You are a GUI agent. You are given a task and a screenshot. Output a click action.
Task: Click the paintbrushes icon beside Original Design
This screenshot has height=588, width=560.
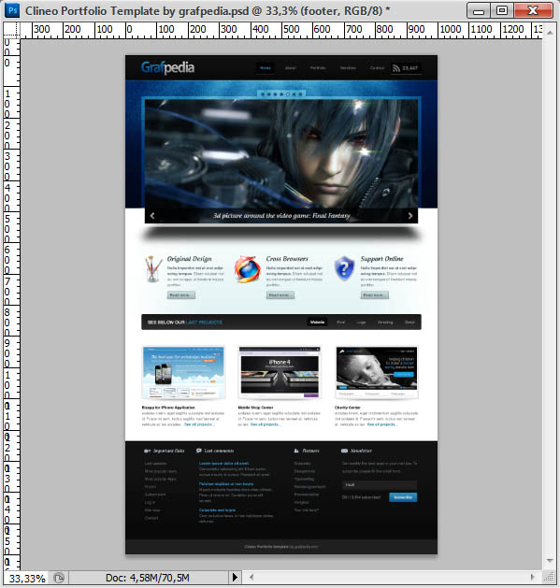(153, 268)
